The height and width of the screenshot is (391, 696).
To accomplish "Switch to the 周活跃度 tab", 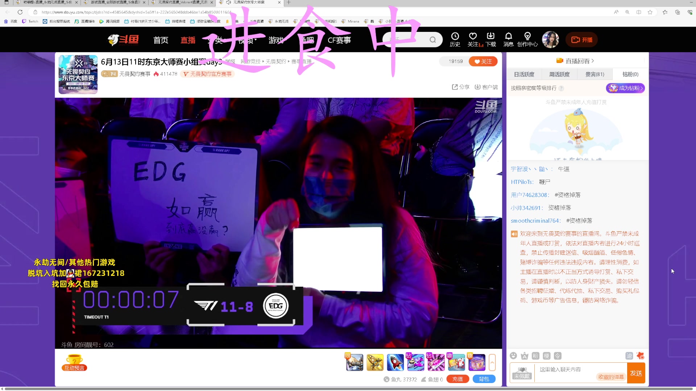I will (x=559, y=74).
